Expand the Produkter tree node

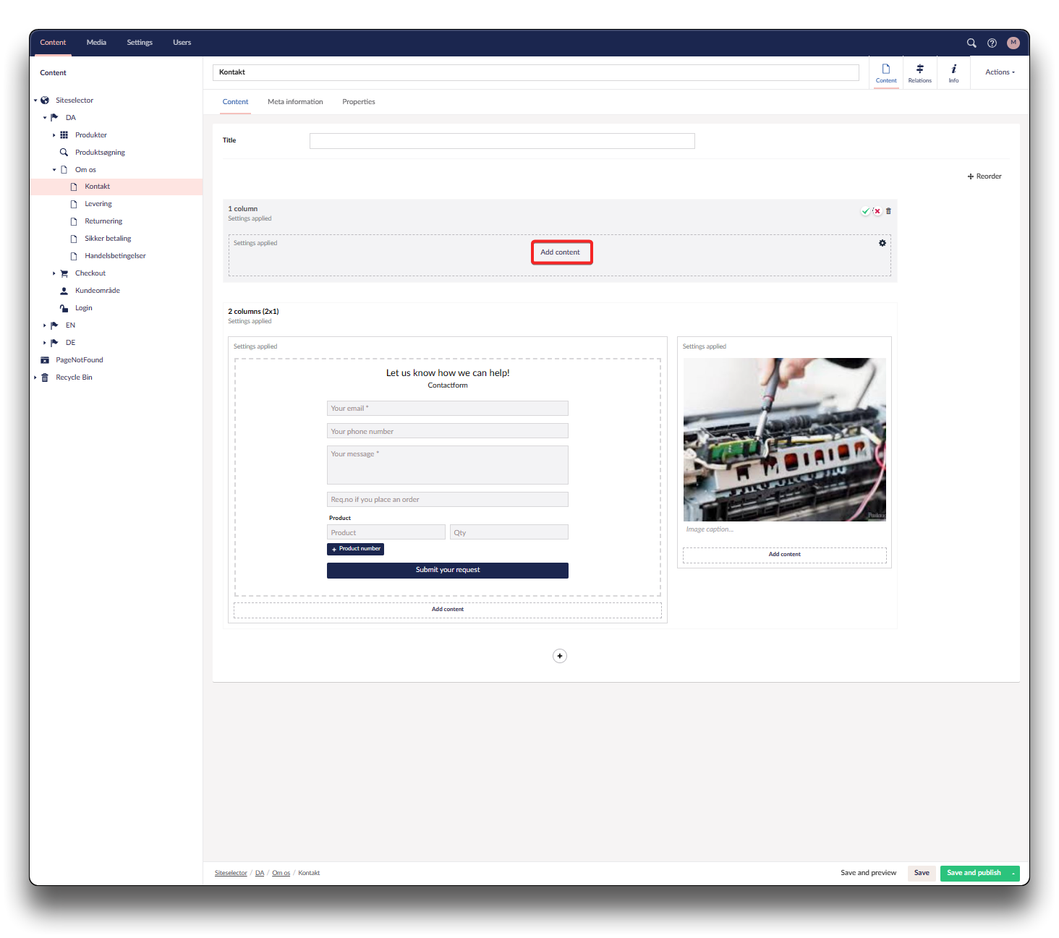click(54, 135)
